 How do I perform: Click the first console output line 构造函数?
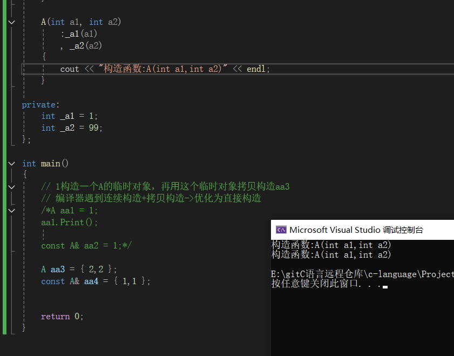point(331,245)
